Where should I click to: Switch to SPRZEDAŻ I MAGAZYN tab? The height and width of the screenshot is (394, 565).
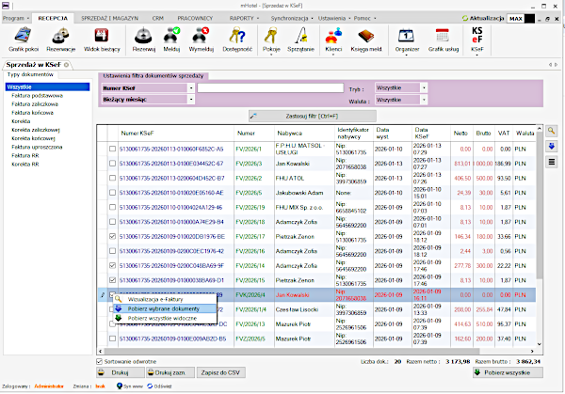click(x=108, y=18)
